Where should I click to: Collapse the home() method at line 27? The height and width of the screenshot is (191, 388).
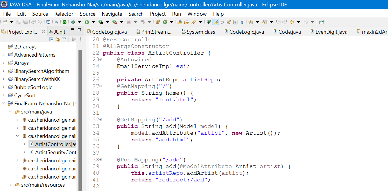coord(101,86)
